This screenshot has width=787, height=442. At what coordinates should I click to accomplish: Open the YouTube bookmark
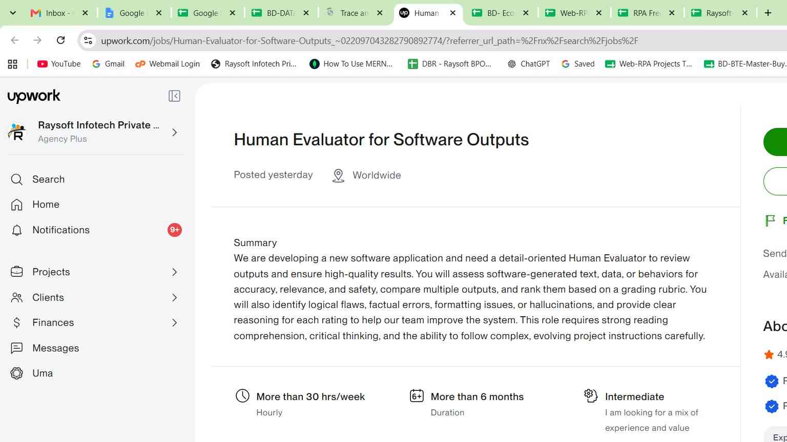59,64
